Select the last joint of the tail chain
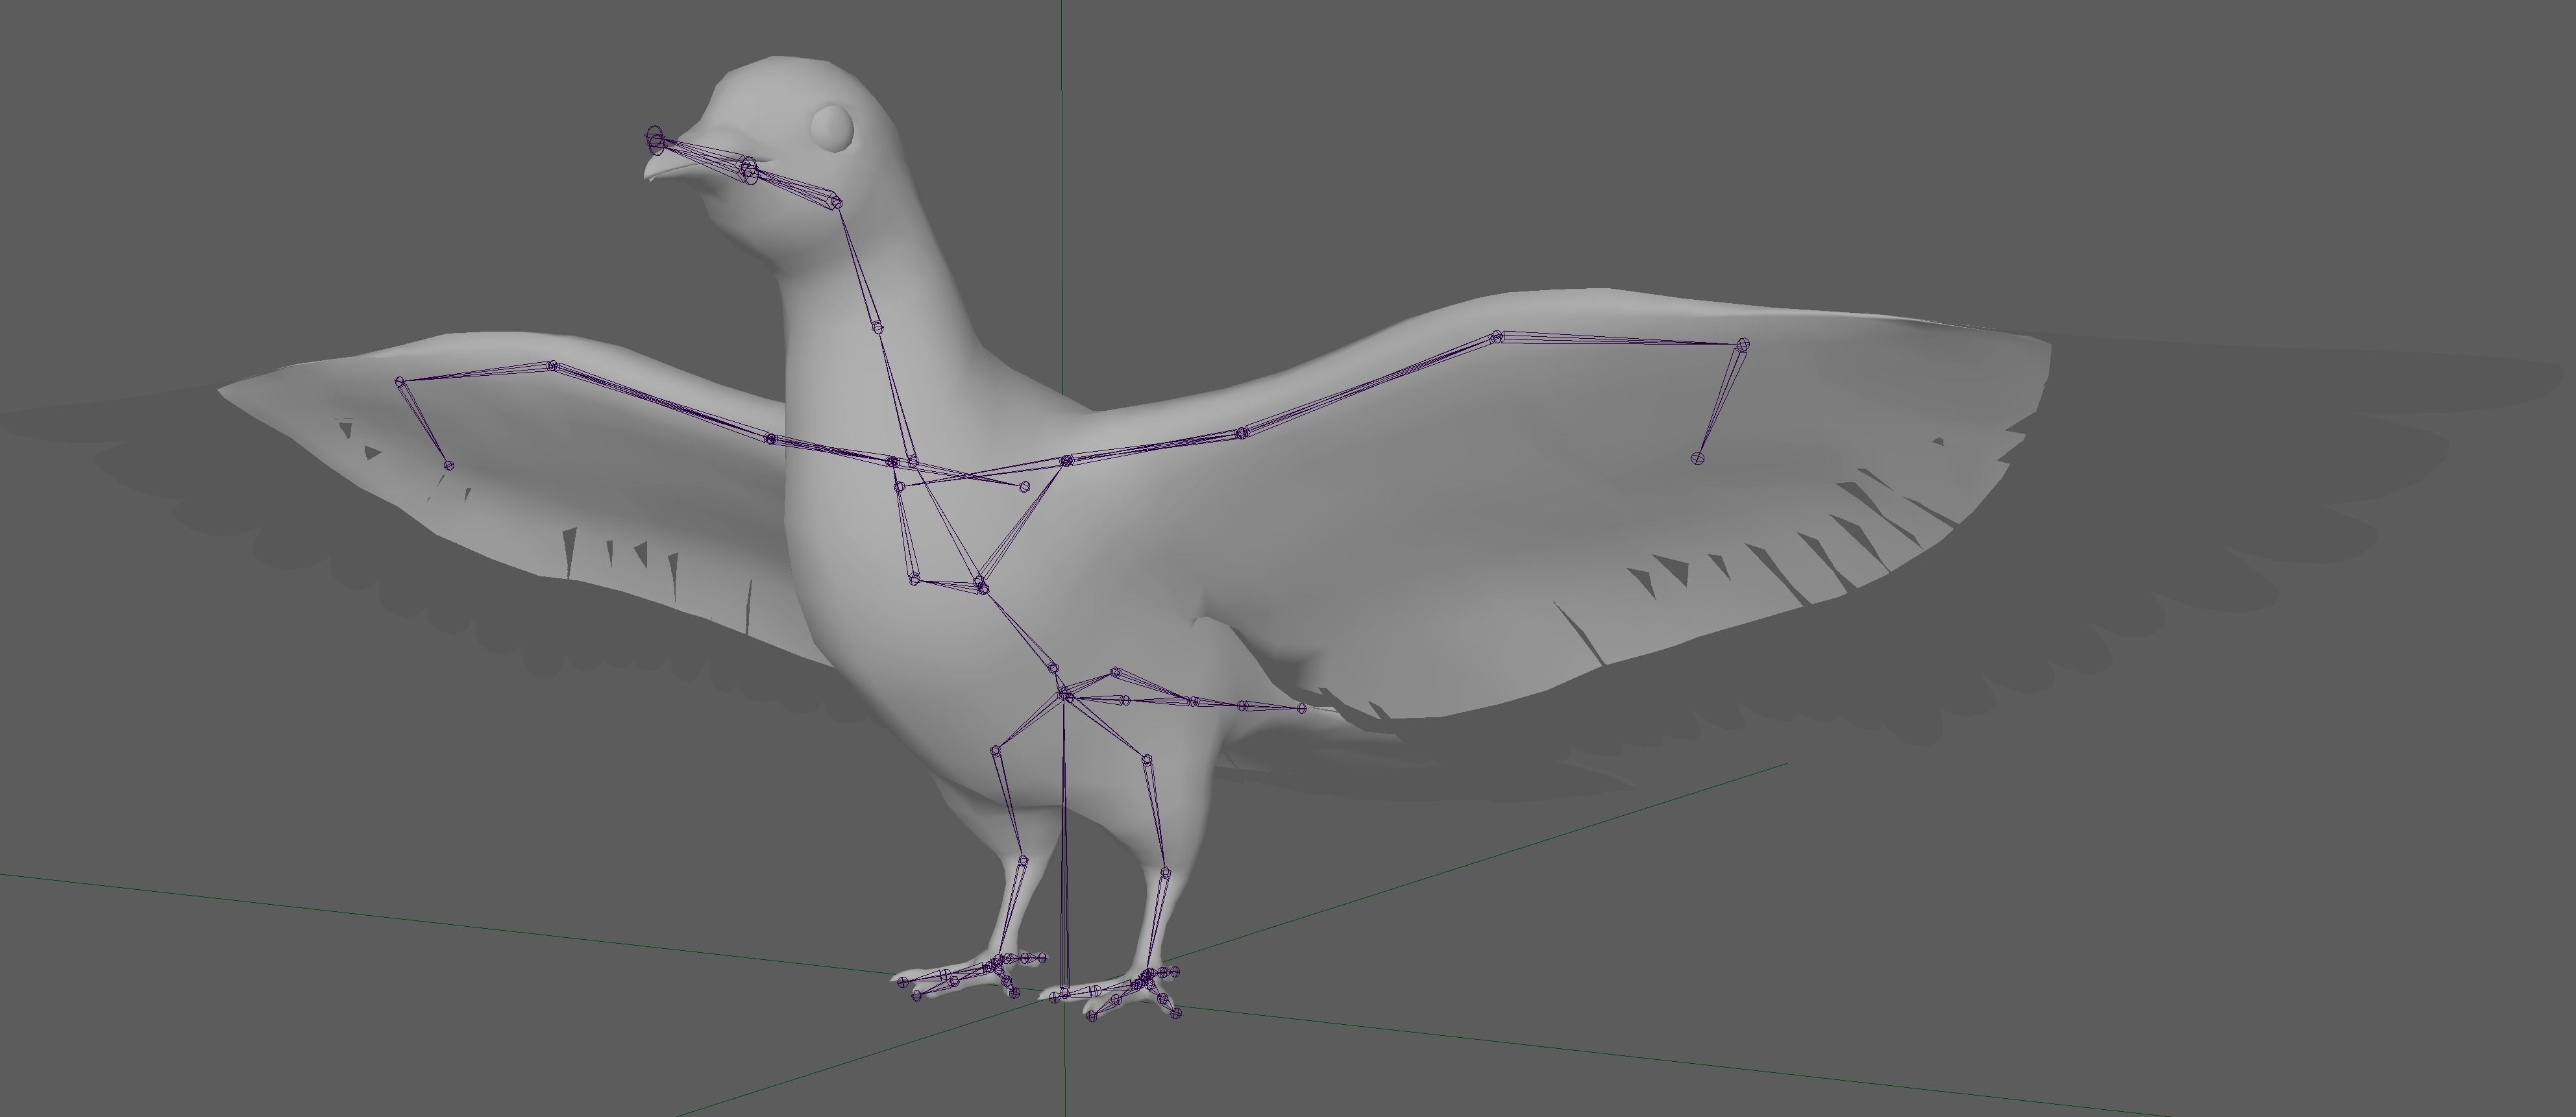This screenshot has height=1117, width=2576. click(x=1302, y=708)
